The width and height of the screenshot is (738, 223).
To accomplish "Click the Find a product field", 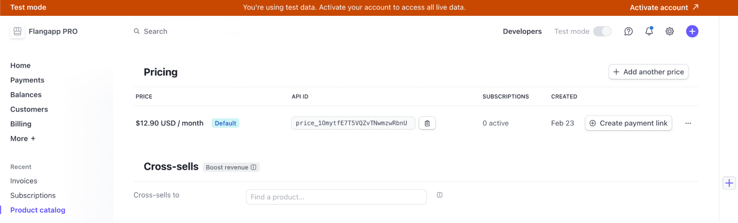I will [336, 197].
